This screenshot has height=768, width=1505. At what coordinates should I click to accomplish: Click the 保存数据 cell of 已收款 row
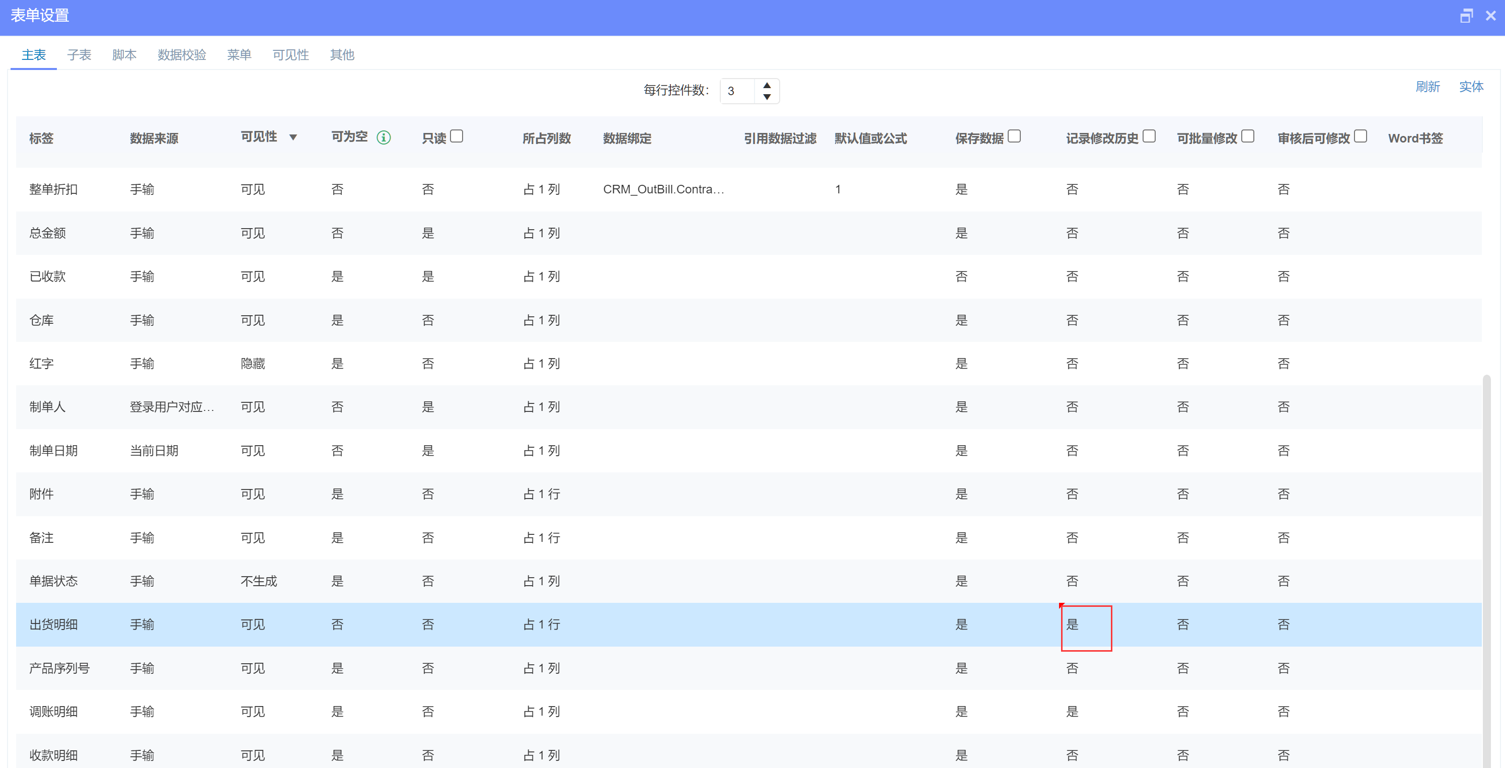(962, 276)
